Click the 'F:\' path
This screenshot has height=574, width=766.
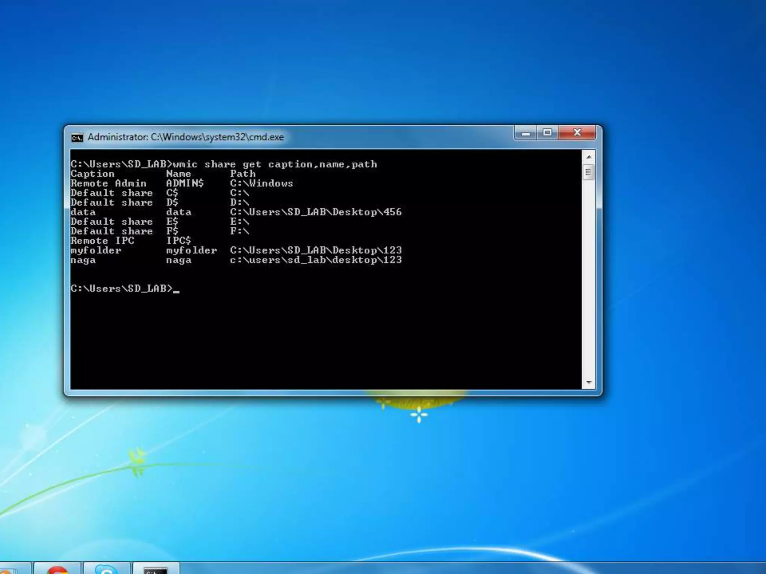coord(239,231)
